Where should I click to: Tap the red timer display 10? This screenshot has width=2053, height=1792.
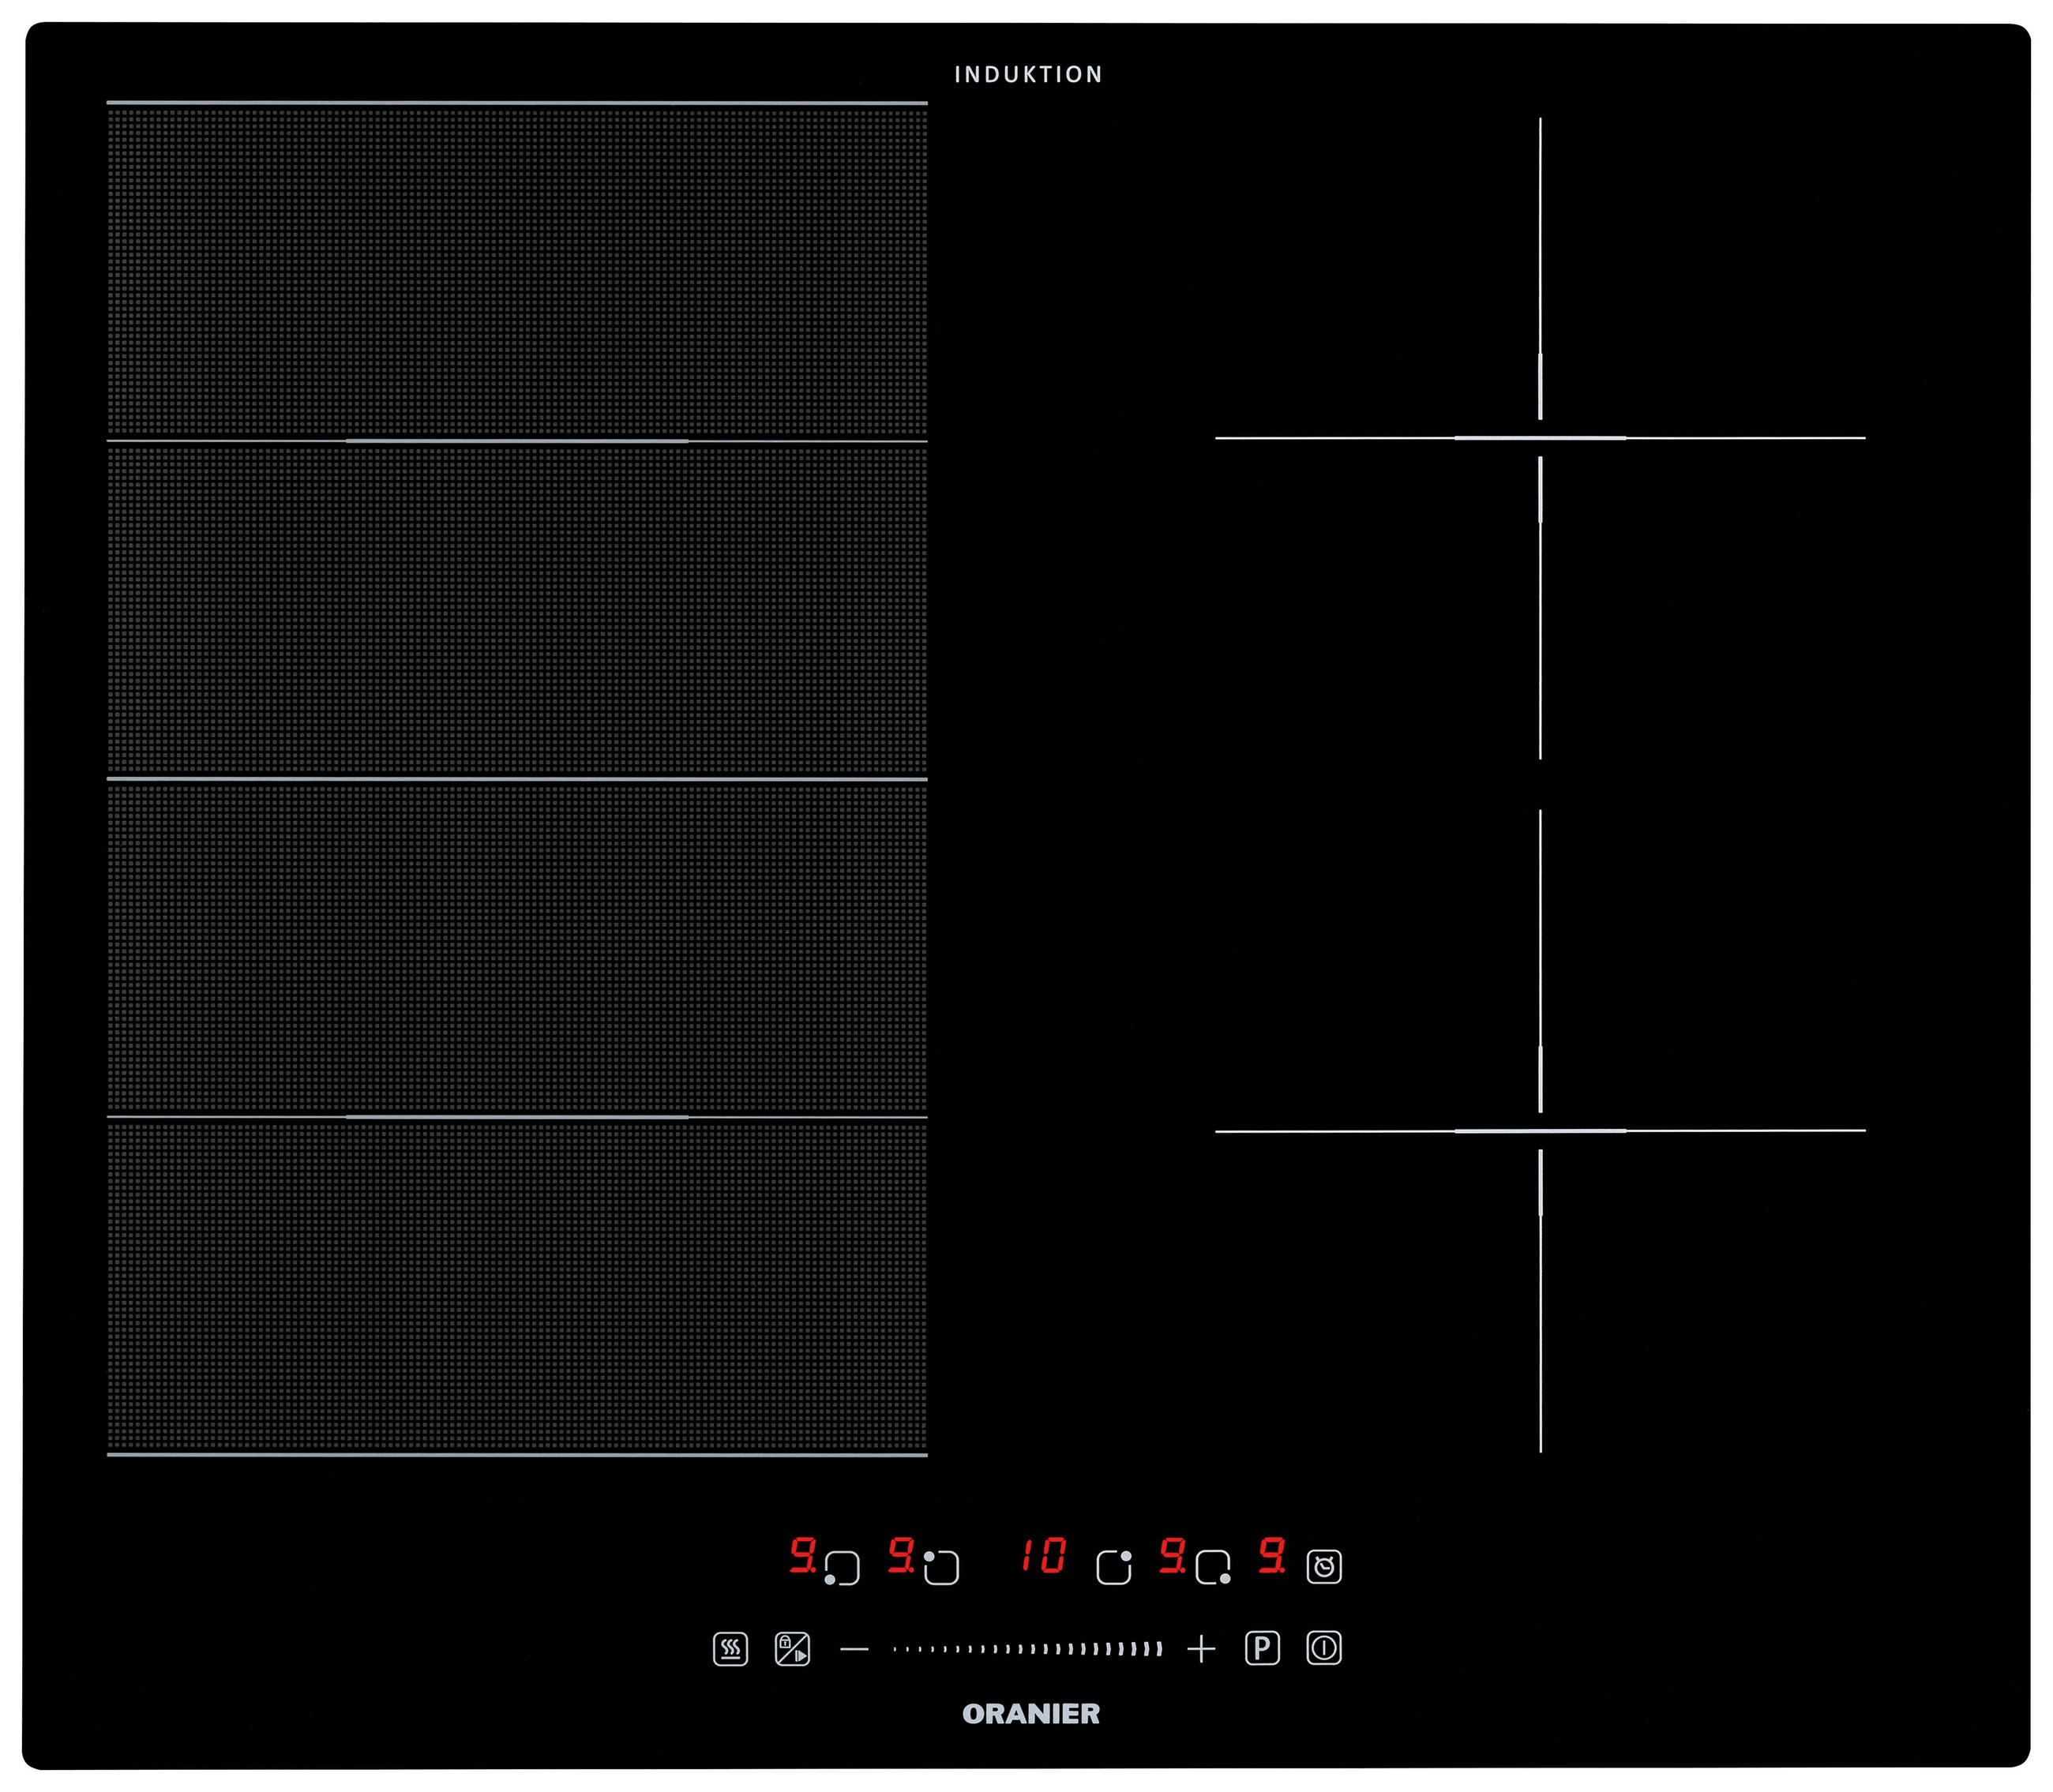pyautogui.click(x=1043, y=1556)
